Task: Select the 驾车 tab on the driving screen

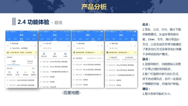Action: pos(21,39)
